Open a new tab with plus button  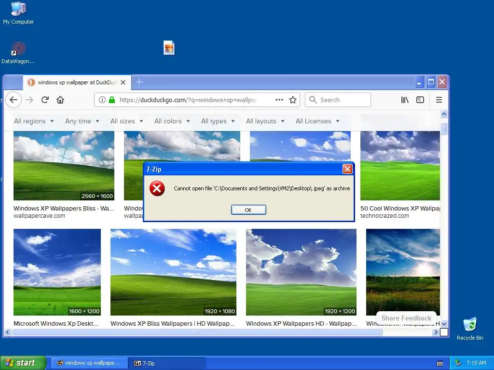(139, 82)
